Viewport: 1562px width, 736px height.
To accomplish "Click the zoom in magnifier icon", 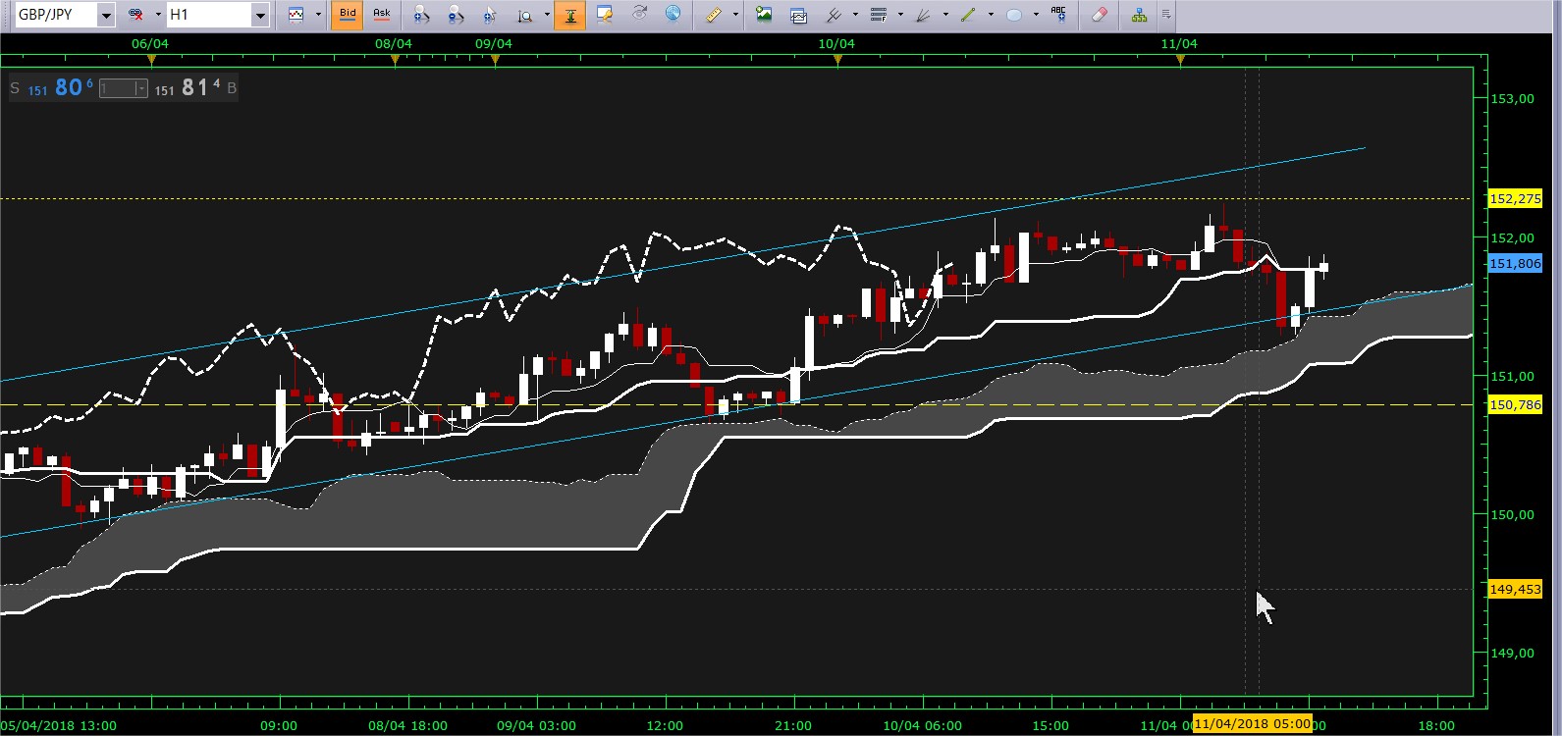I will click(421, 15).
